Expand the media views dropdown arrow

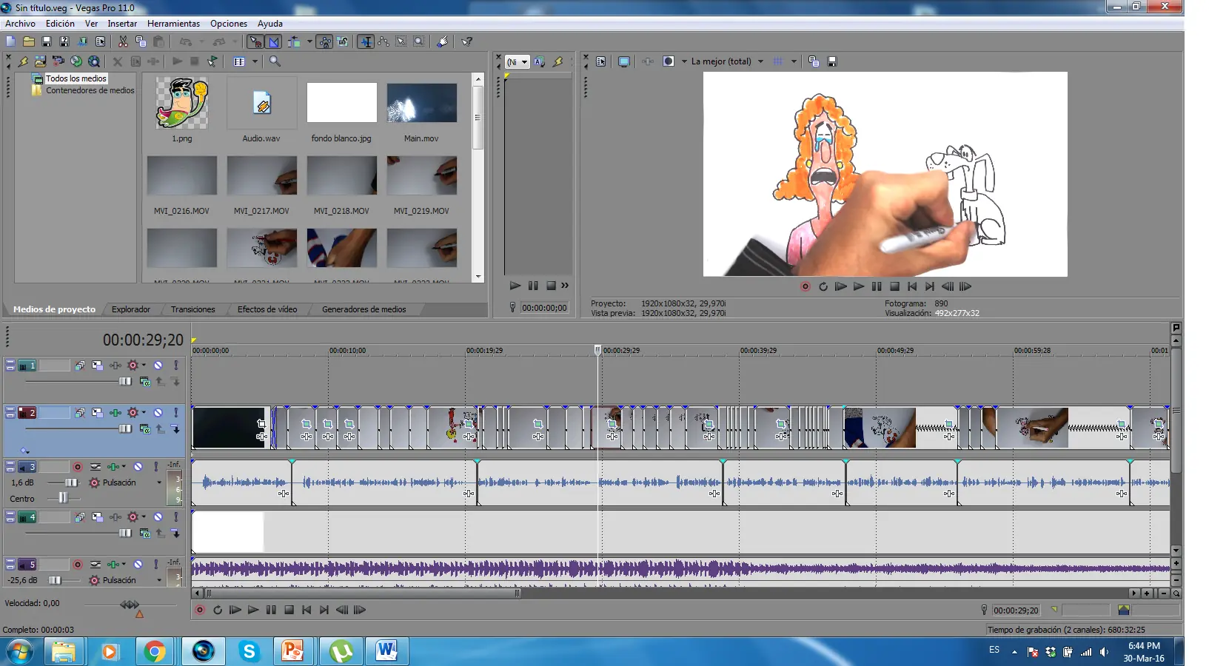click(255, 61)
